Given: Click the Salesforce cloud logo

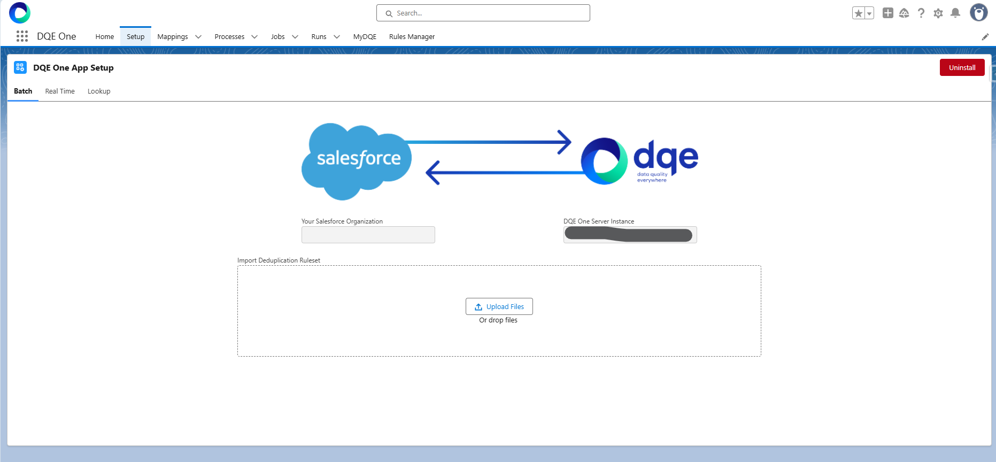Looking at the screenshot, I should pos(357,161).
